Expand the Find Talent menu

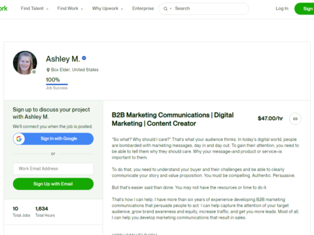tap(35, 8)
